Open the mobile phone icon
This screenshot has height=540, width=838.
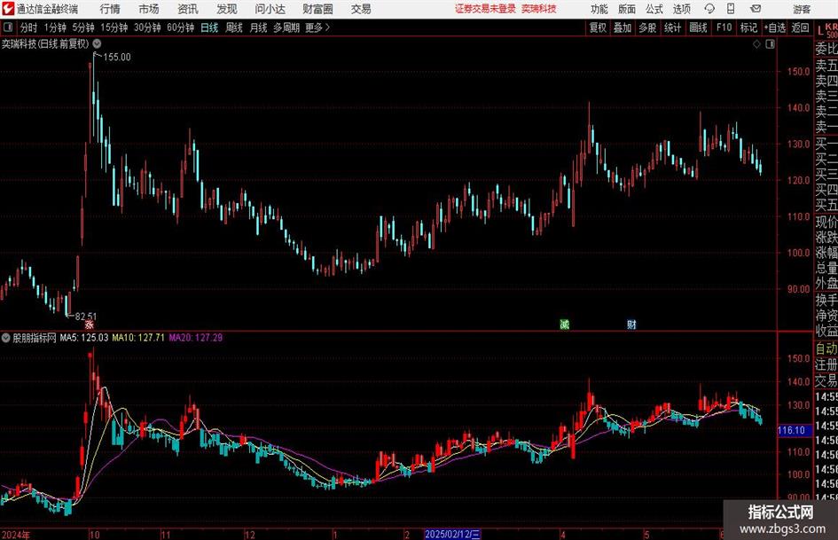pos(731,9)
